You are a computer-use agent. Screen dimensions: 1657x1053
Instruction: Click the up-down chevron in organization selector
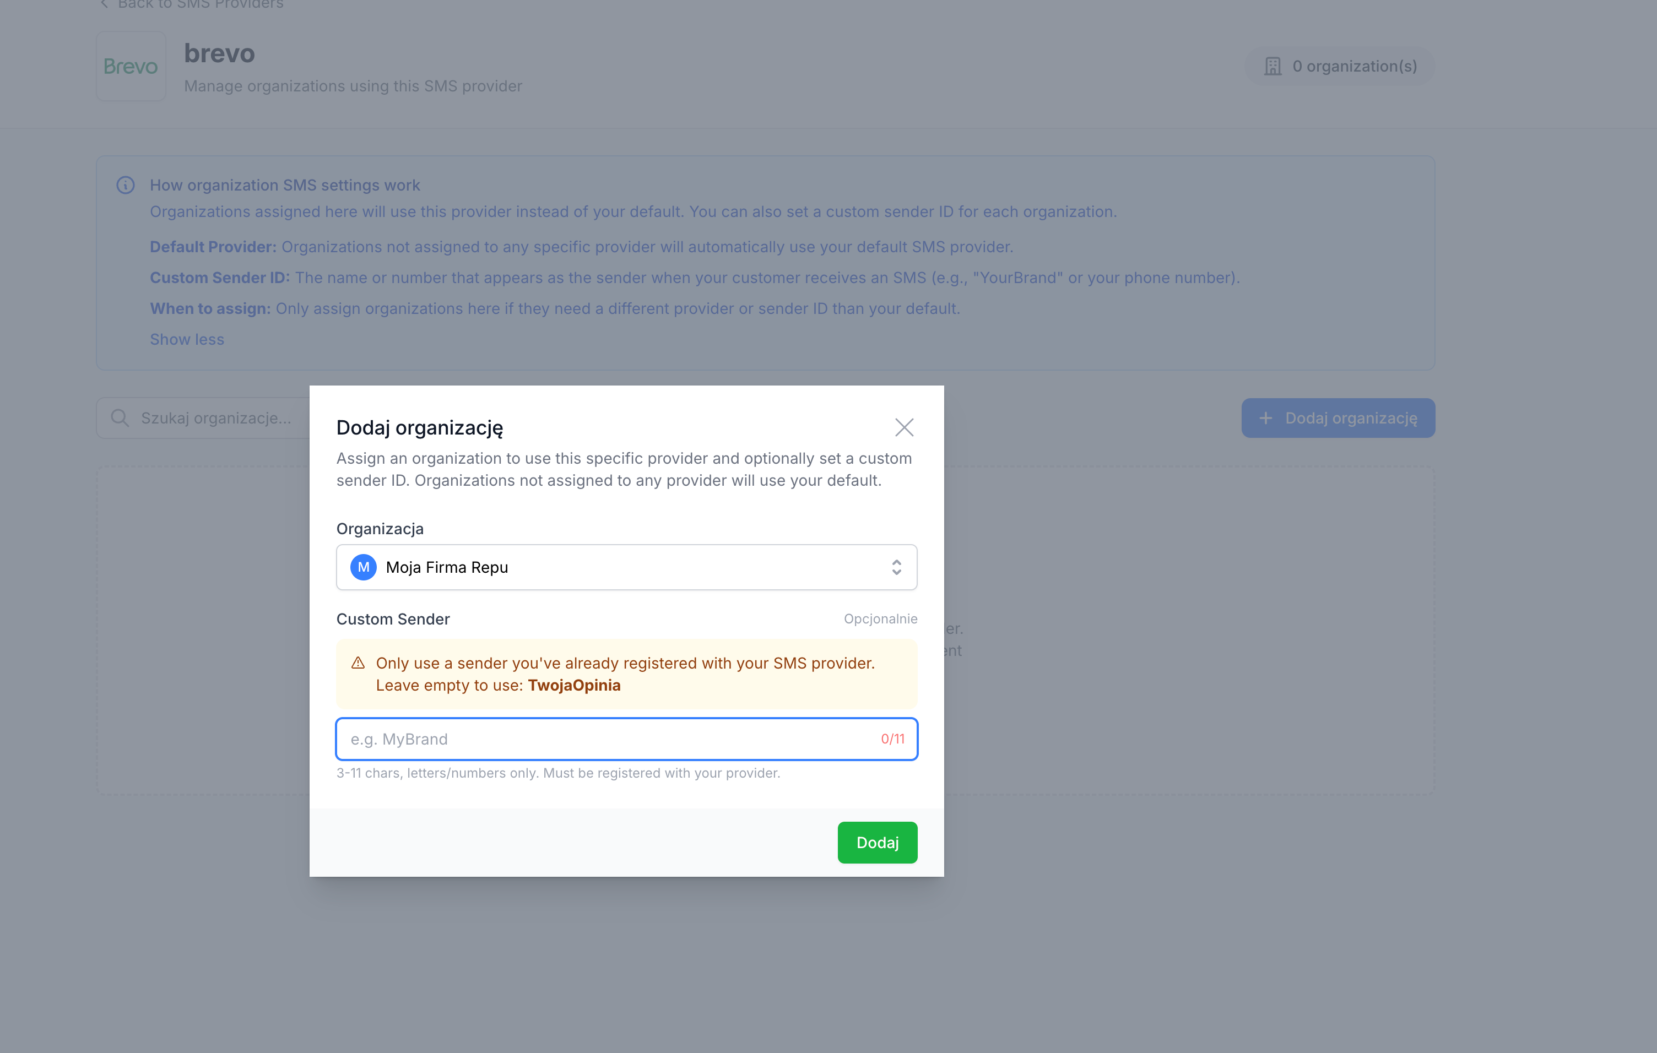(896, 567)
